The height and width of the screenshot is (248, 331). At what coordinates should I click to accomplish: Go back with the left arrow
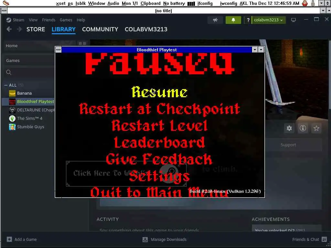coord(9,29)
